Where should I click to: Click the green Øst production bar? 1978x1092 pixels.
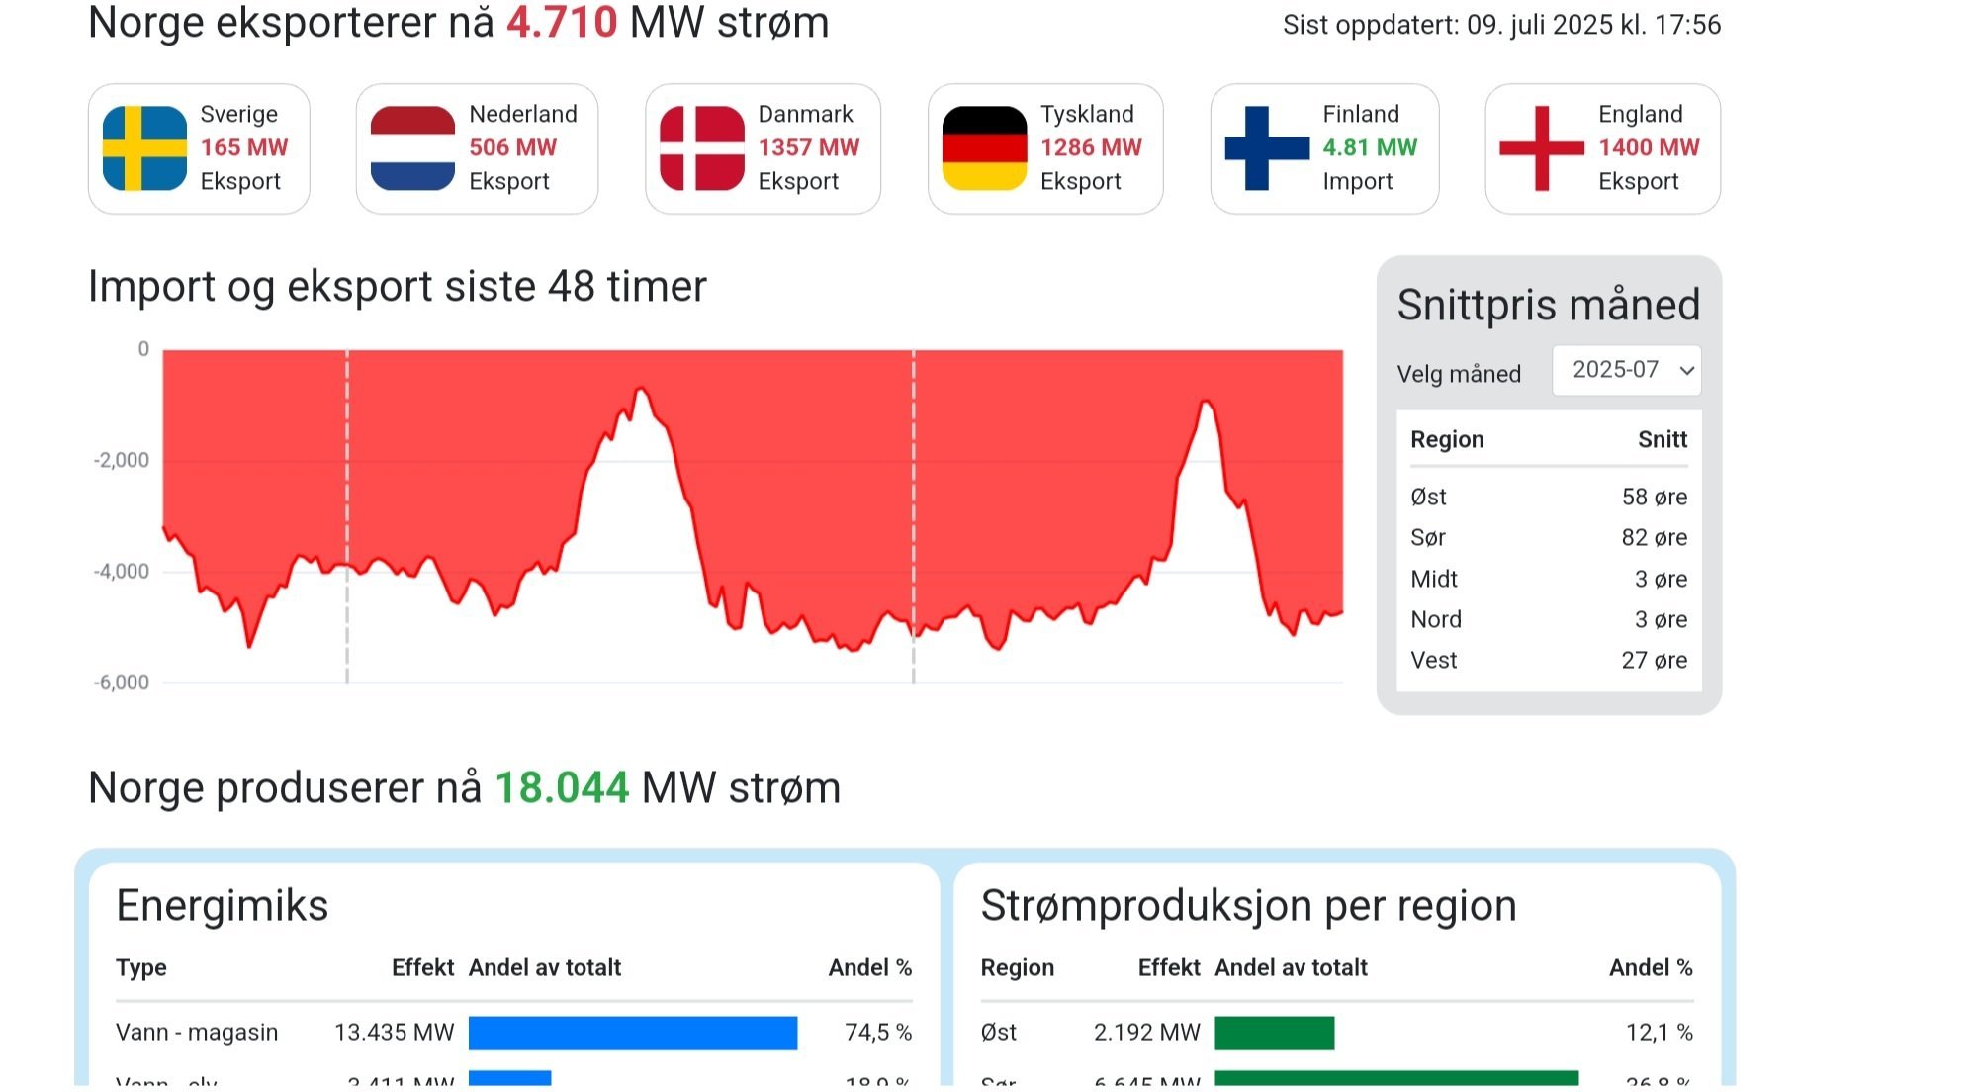(1275, 1033)
